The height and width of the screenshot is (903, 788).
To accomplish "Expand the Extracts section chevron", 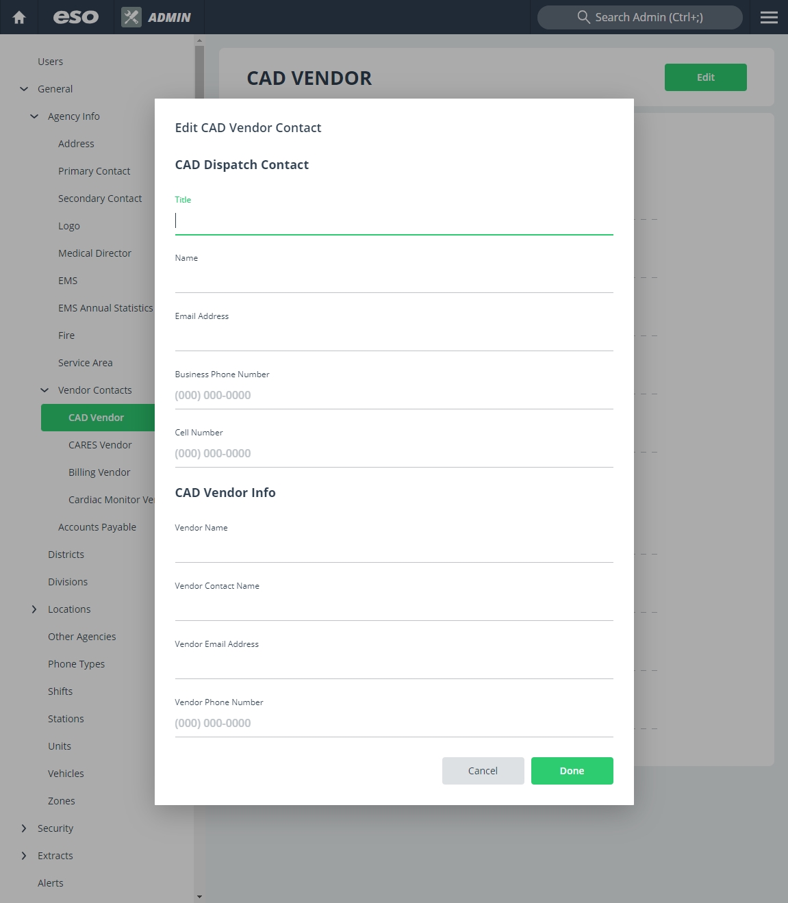I will click(24, 856).
